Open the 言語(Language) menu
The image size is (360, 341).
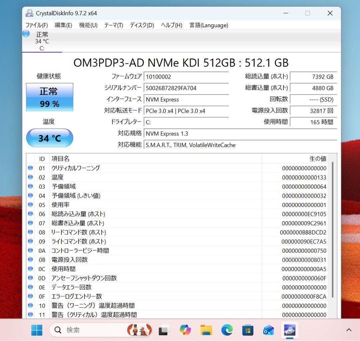[x=209, y=25]
